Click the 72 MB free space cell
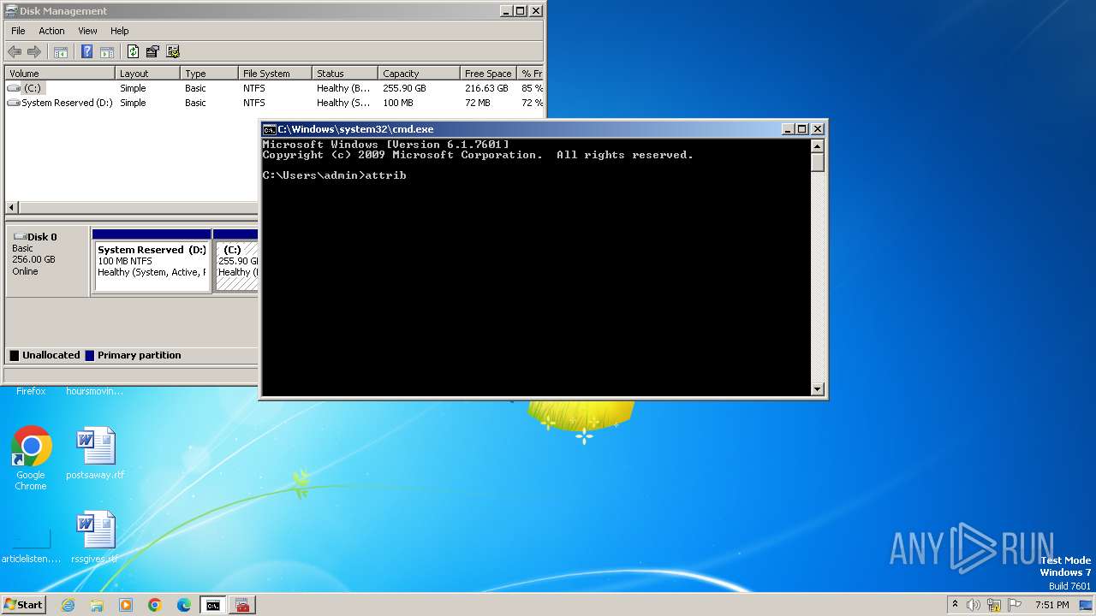This screenshot has height=616, width=1096. coord(478,103)
